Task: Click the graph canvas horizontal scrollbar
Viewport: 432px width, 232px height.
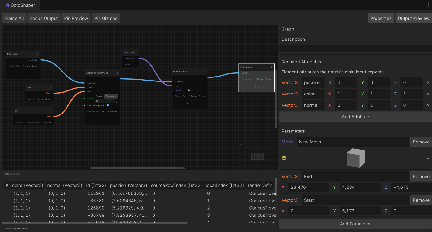Action: click(x=138, y=168)
